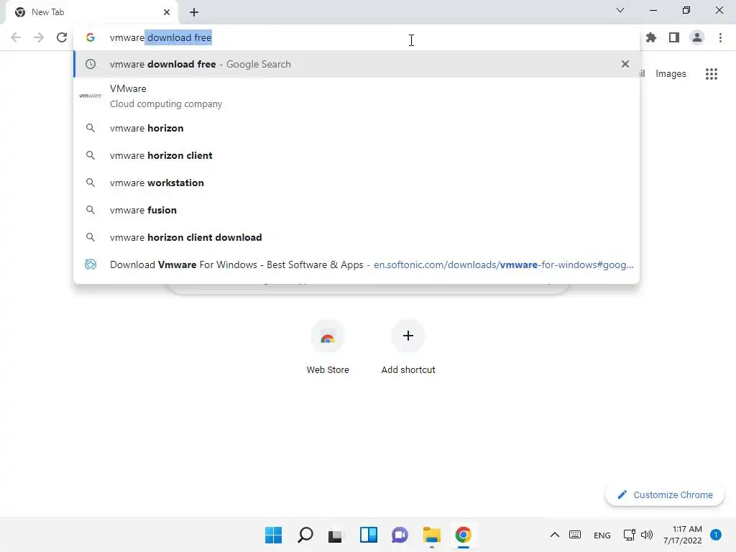Select the New Tab tab
Viewport: 736px width, 552px height.
(91, 12)
